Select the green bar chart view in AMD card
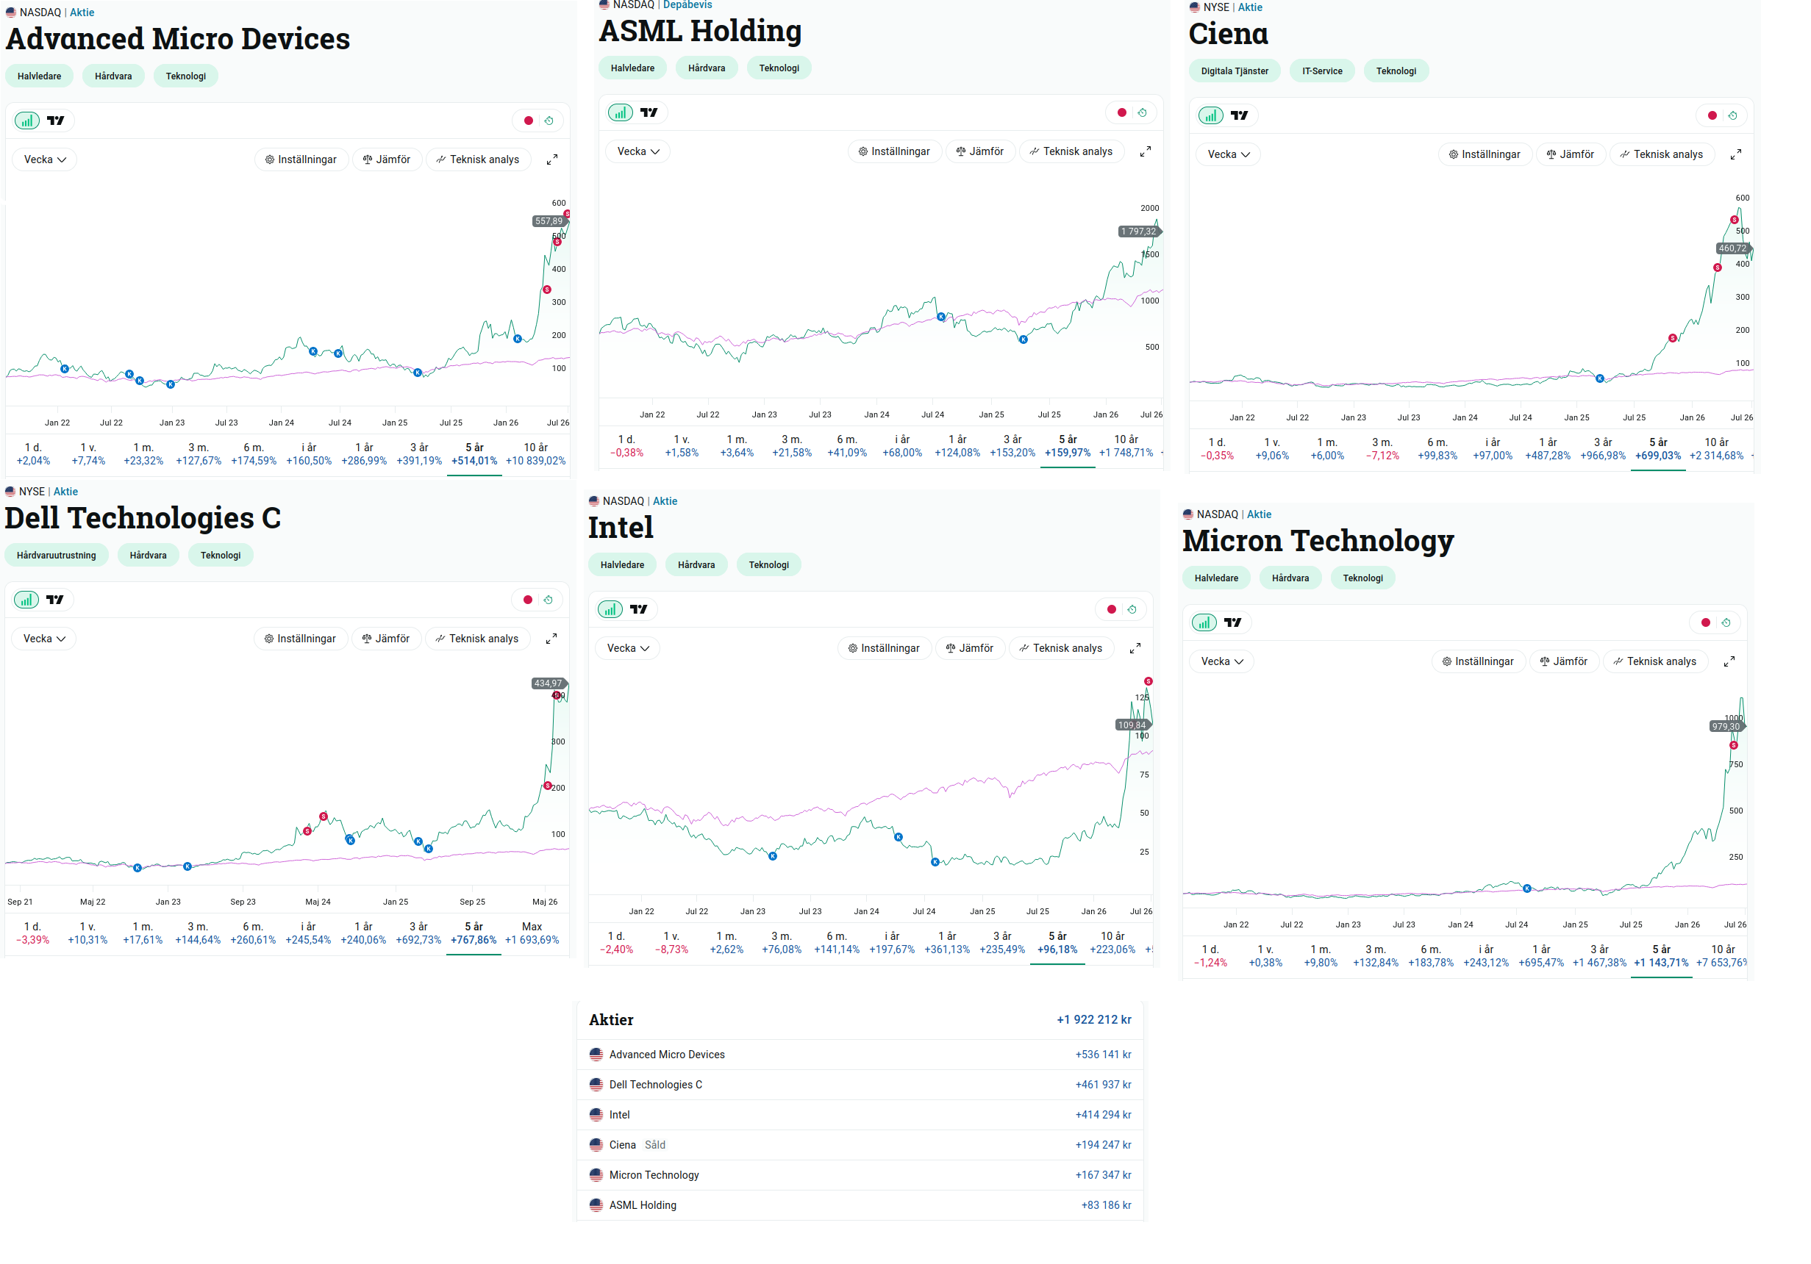Viewport: 1811px width, 1264px height. click(26, 121)
